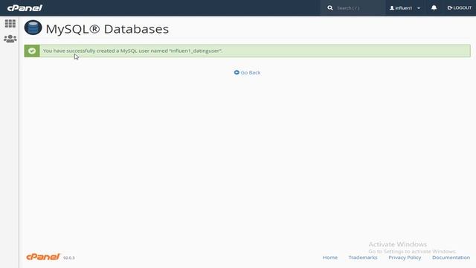Click the success message about influen1_datinguser

coord(132,51)
